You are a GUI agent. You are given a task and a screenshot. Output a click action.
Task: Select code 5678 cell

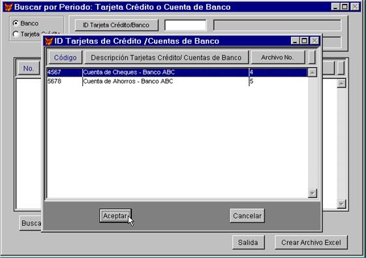click(65, 82)
